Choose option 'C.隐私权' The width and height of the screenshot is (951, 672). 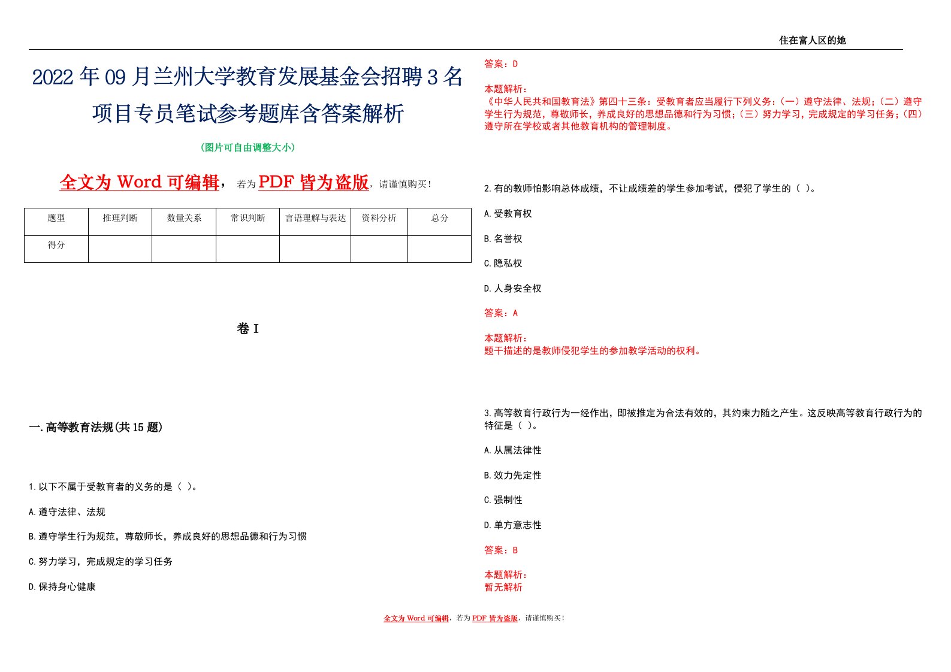503,264
